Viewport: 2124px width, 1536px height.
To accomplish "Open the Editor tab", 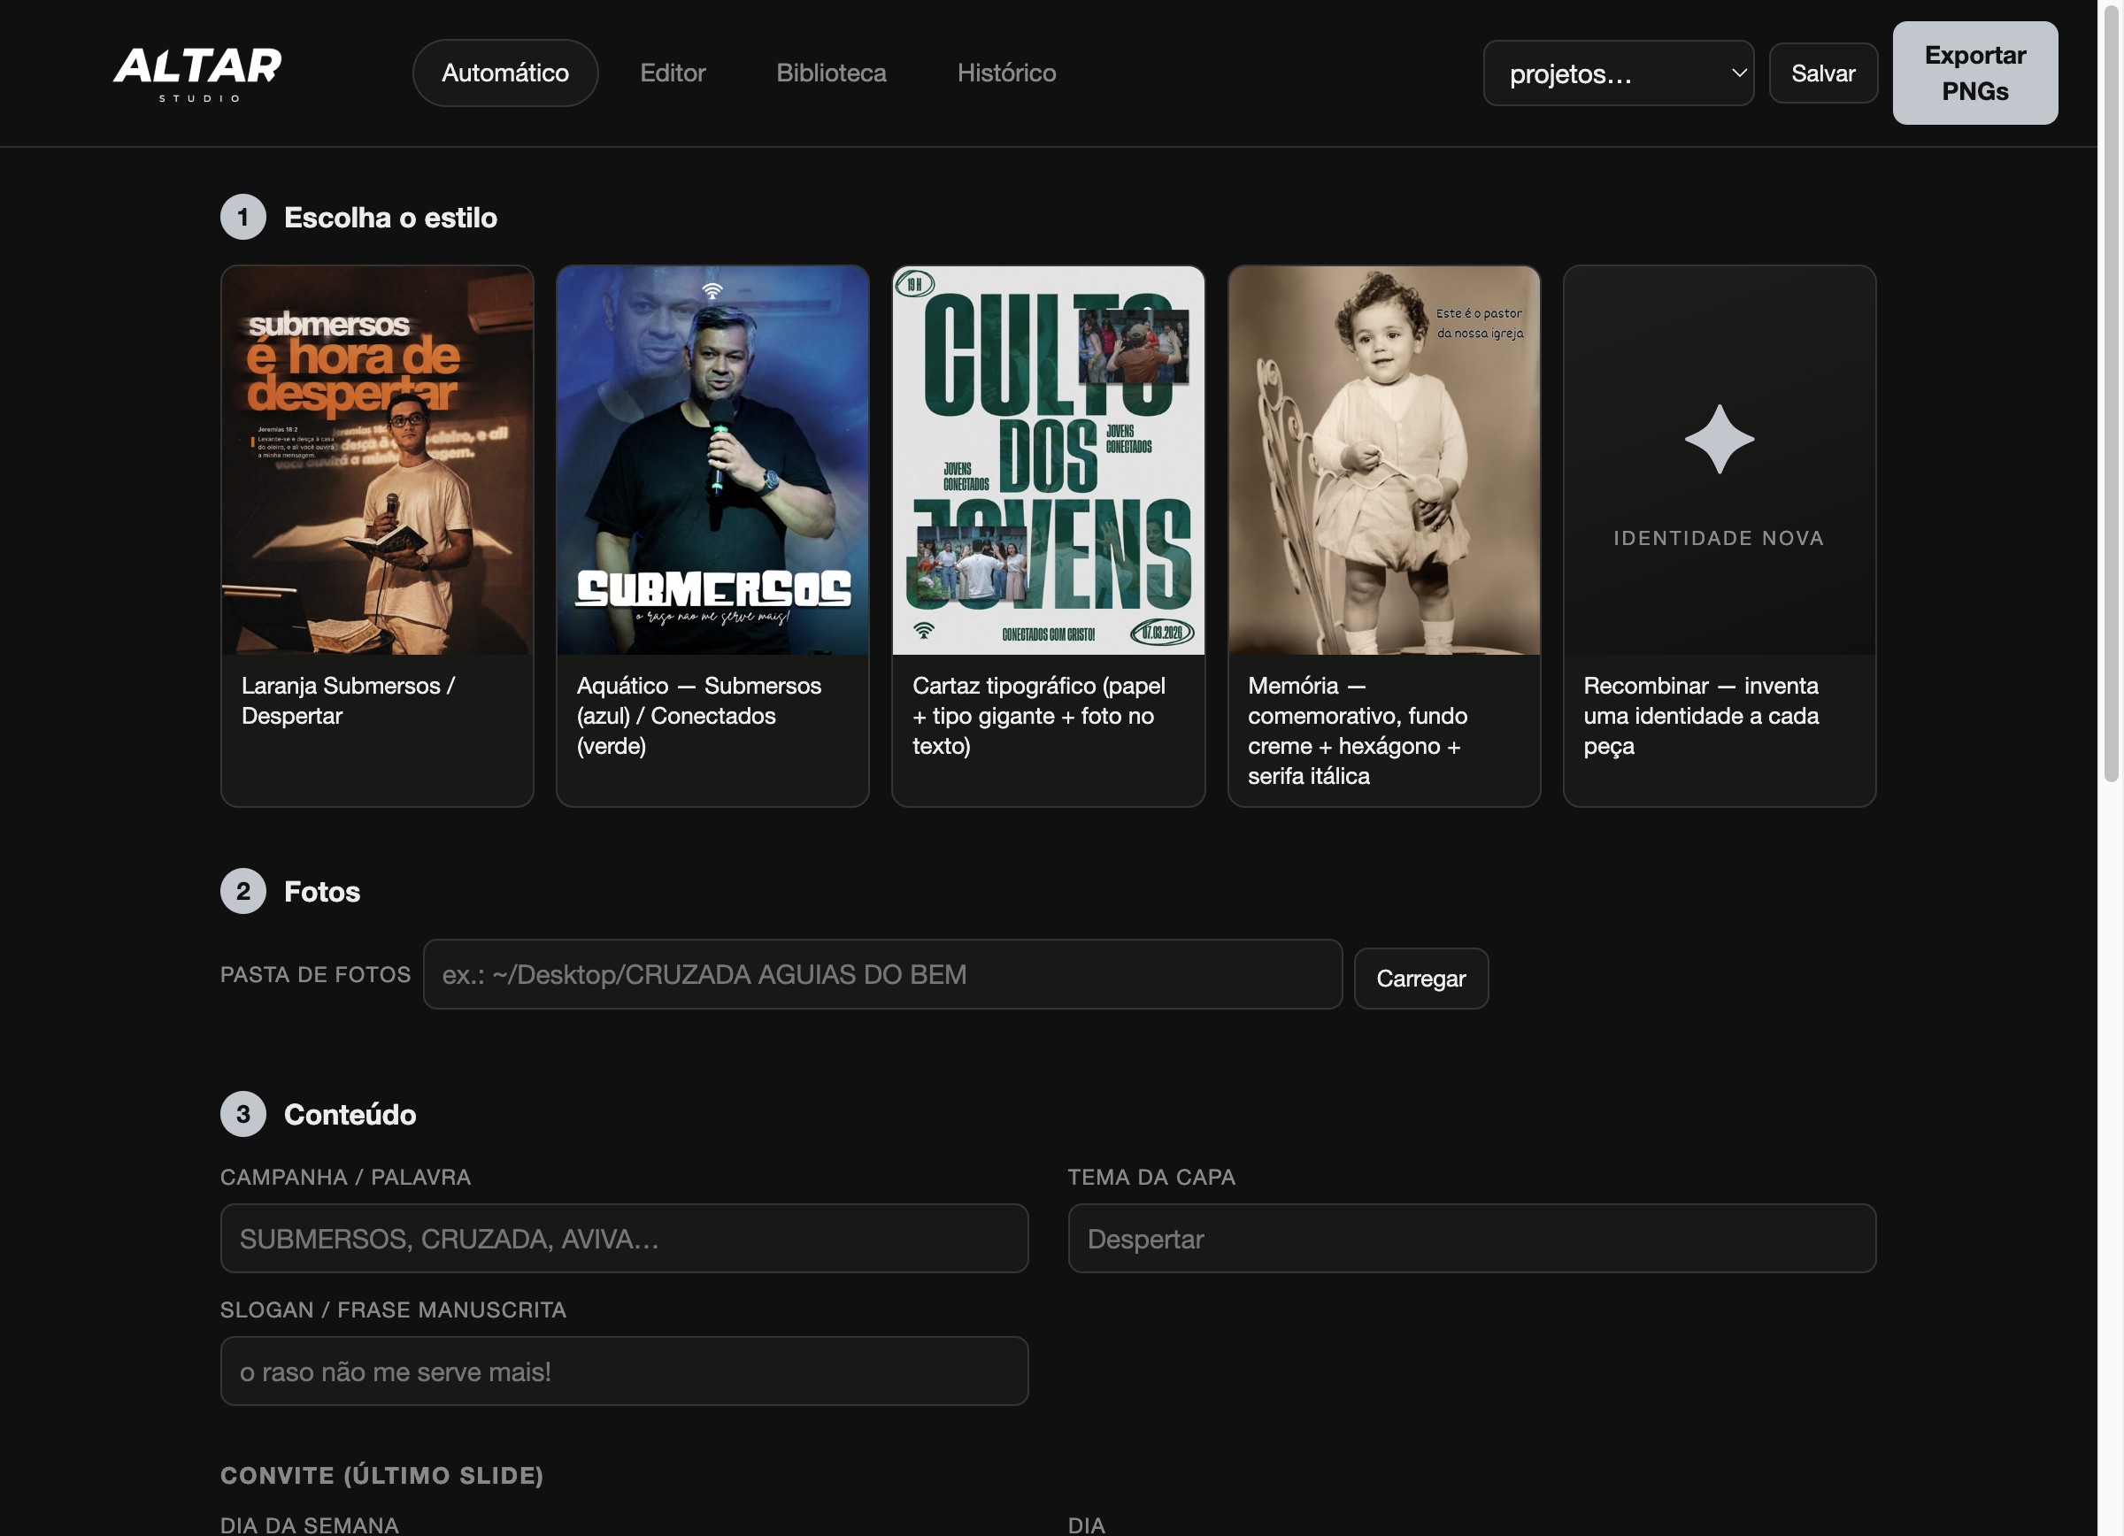I will tap(673, 73).
